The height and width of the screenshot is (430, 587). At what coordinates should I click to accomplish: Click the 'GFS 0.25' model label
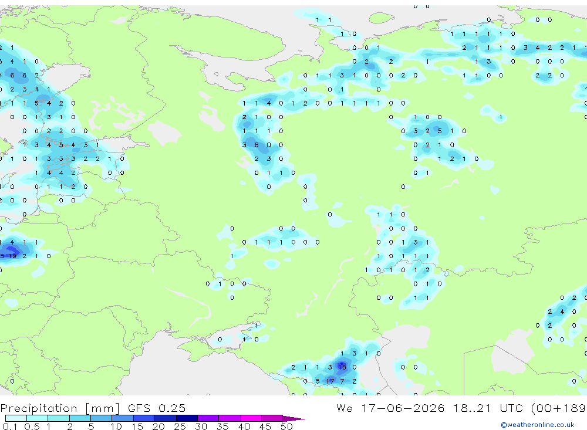(157, 408)
